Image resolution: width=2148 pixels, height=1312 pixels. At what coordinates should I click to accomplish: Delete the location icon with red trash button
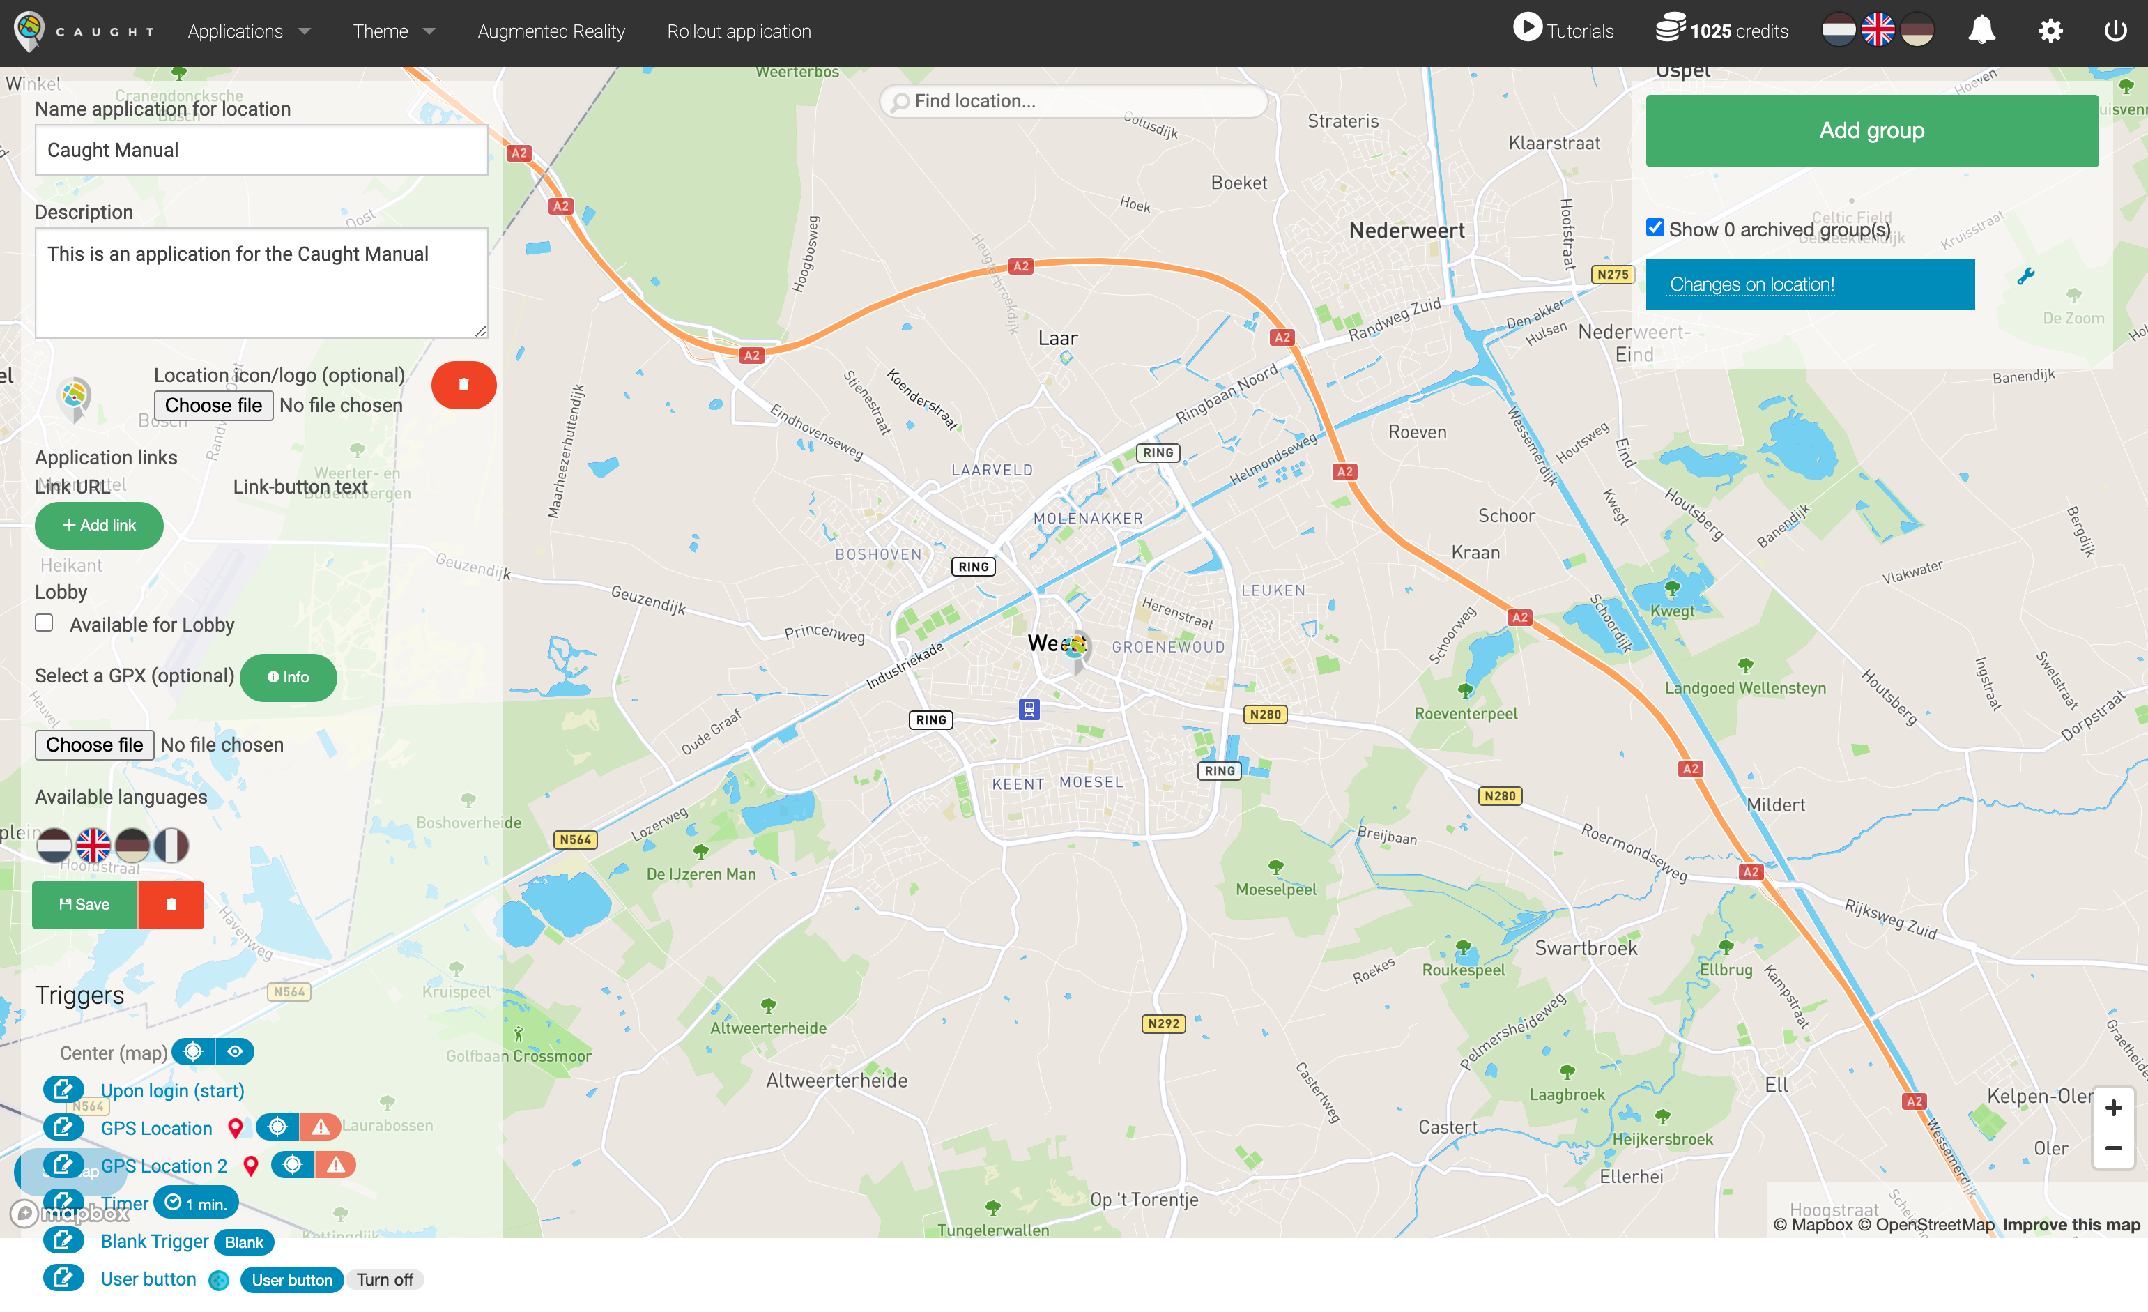(x=463, y=384)
